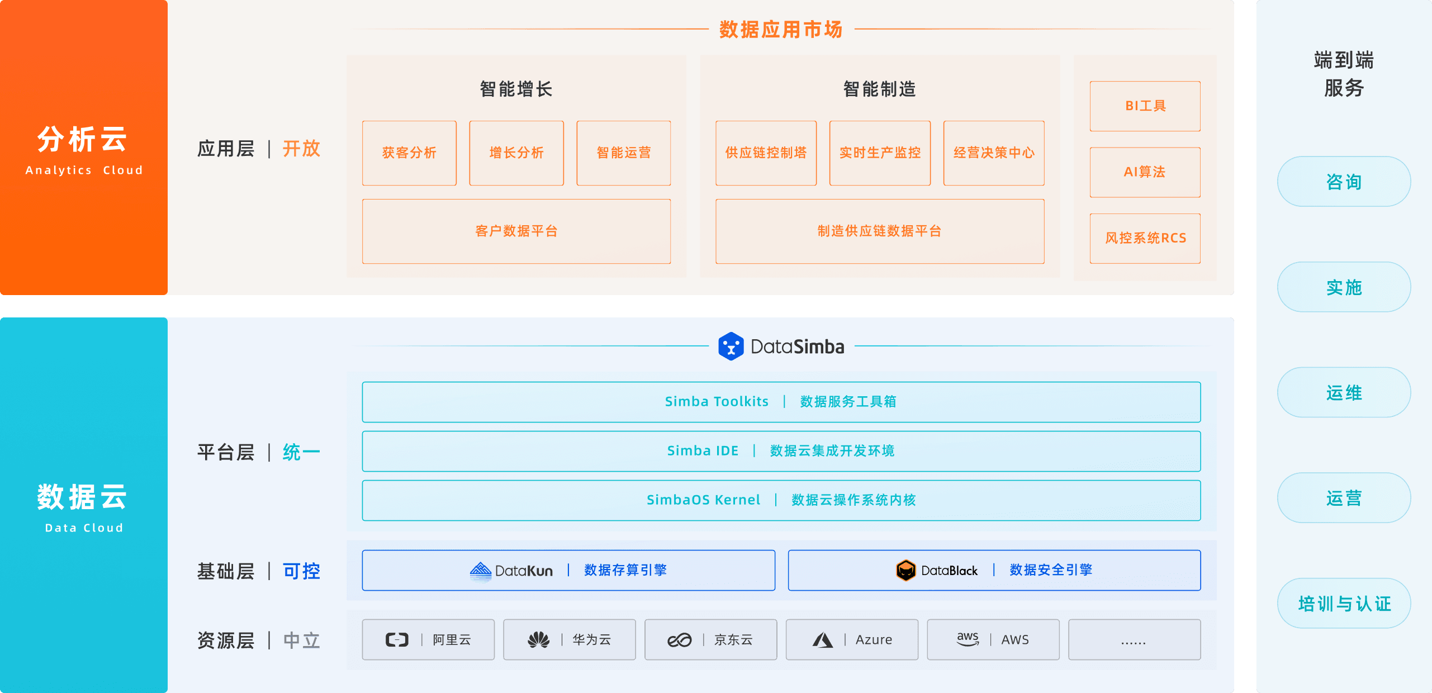Select the Simba IDE 数据云集成开发环境 bar

[781, 452]
